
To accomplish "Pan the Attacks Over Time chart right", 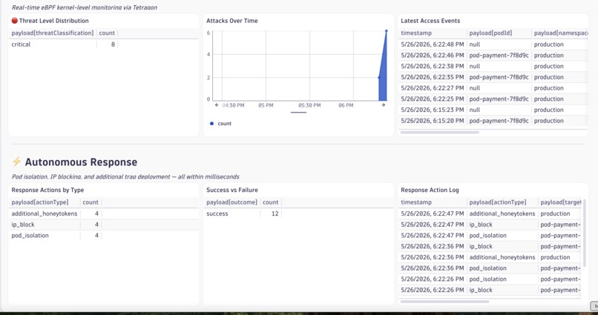I will pos(384,105).
